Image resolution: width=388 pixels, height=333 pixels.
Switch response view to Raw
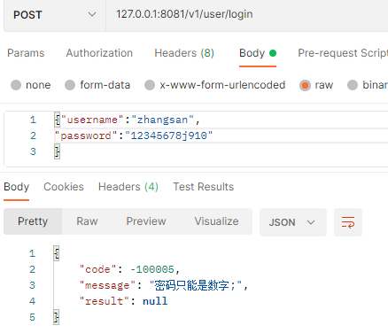click(x=87, y=221)
